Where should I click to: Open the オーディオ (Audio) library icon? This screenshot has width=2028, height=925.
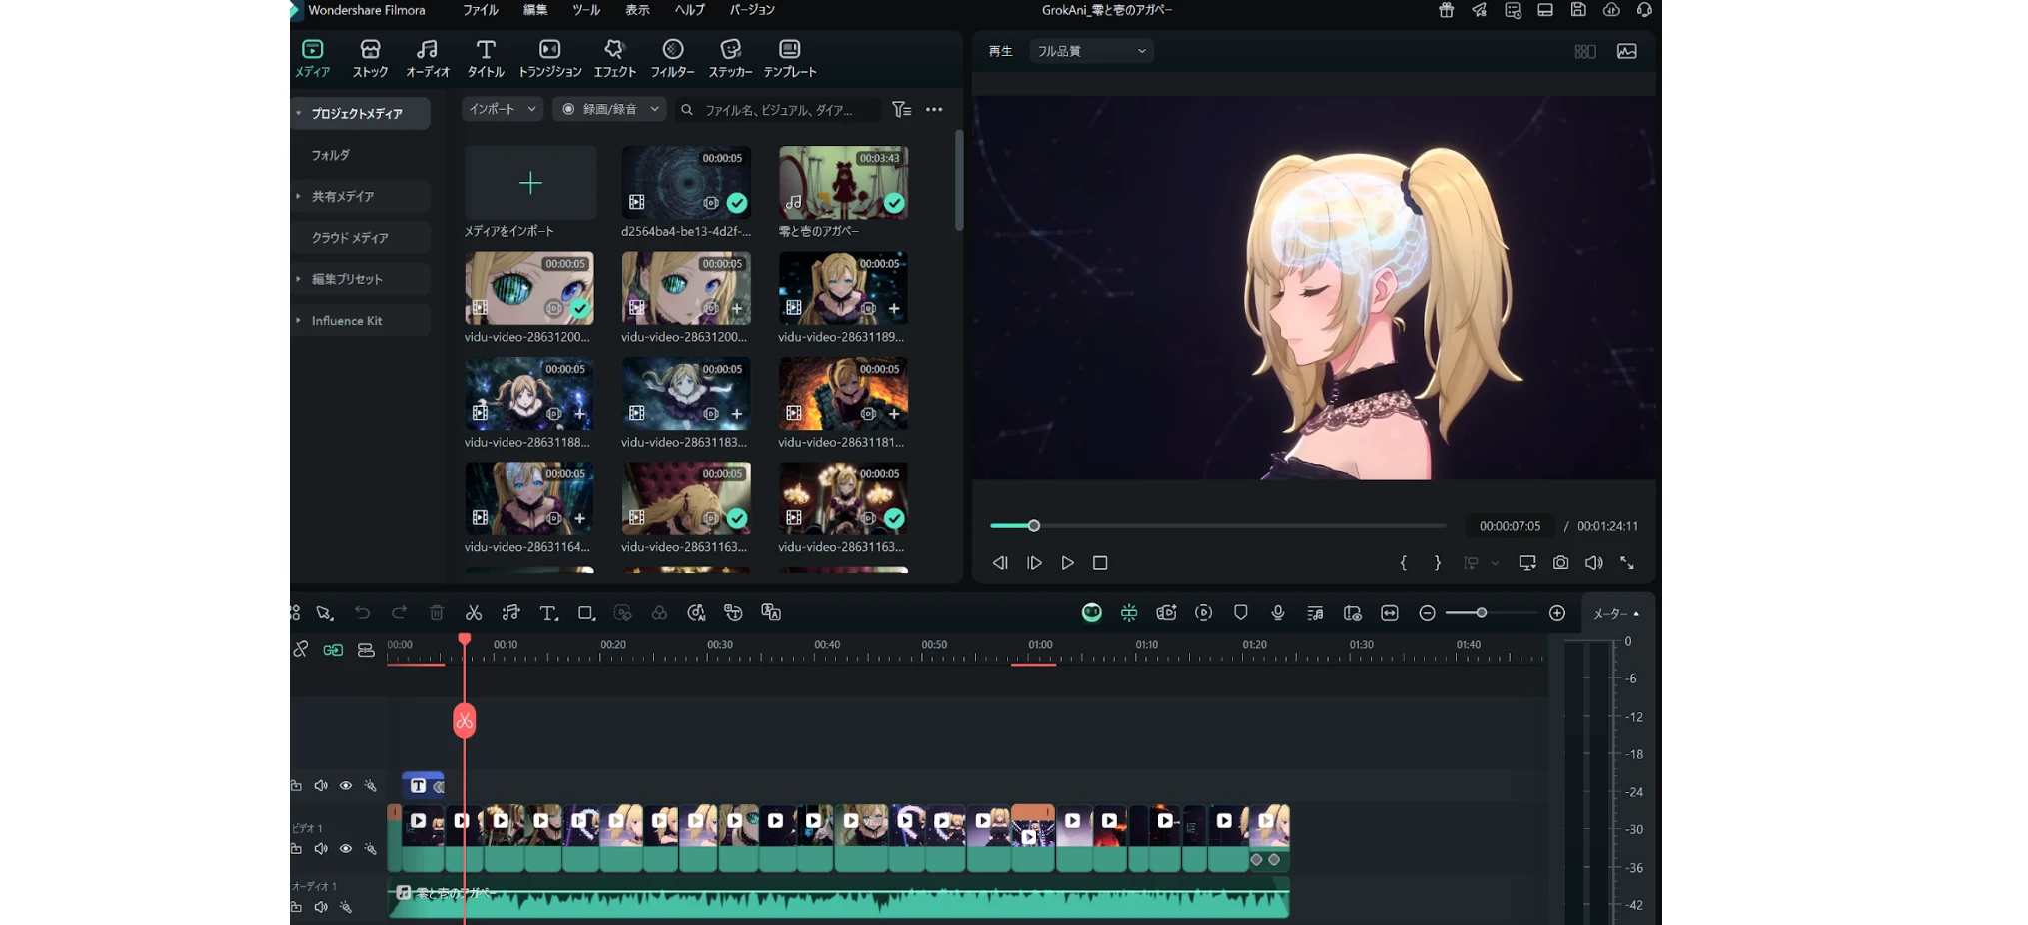pyautogui.click(x=427, y=58)
